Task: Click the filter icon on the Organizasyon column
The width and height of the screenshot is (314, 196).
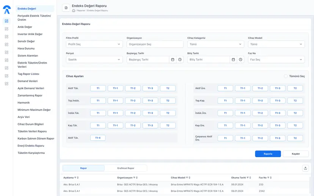Action: [x=134, y=177]
